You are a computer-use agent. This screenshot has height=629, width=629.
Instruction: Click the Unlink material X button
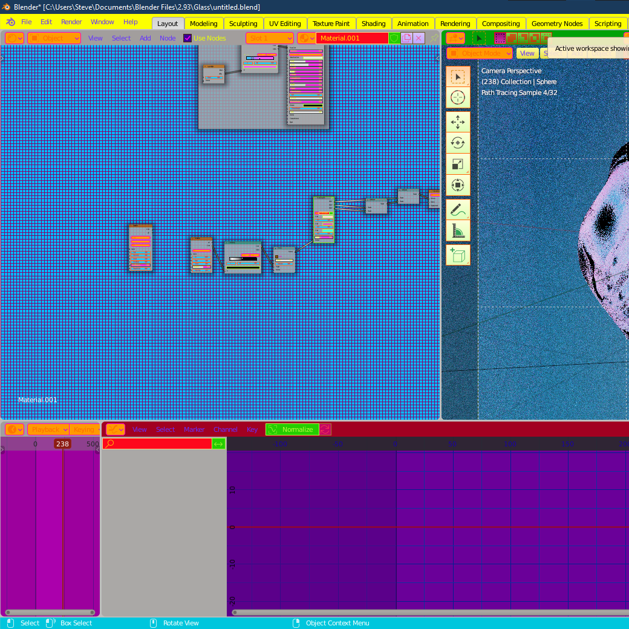pos(419,38)
